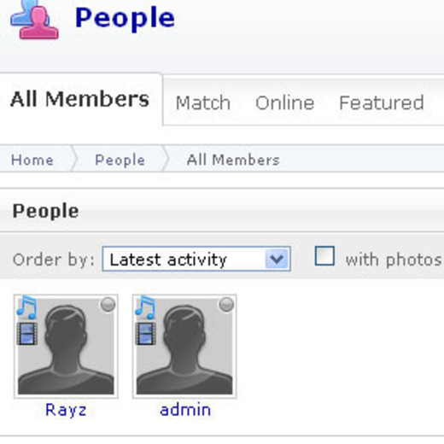Click Rayz's gray online status indicator

tap(108, 305)
